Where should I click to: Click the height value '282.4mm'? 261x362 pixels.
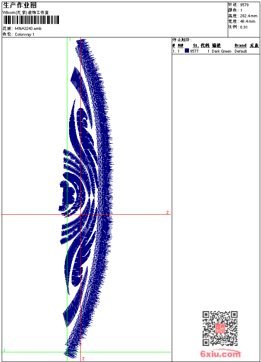coord(249,16)
